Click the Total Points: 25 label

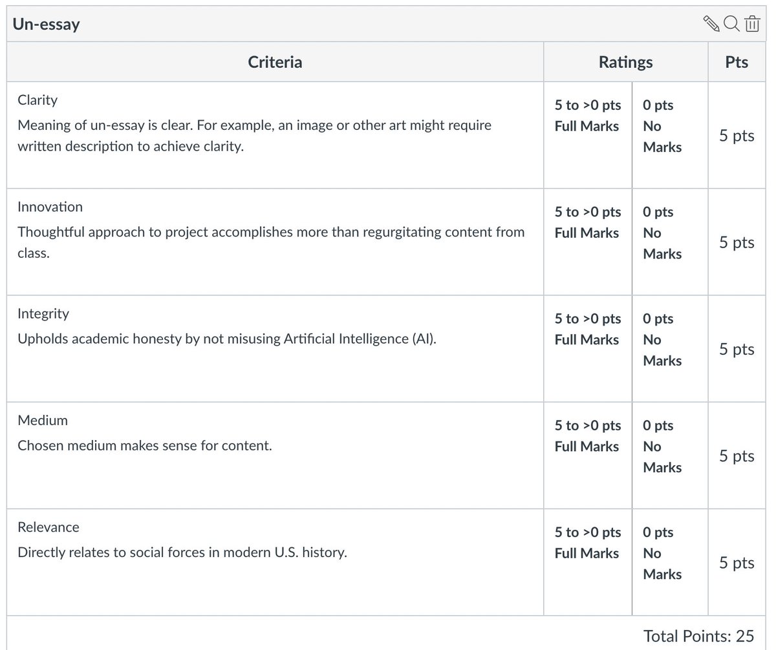click(x=698, y=636)
